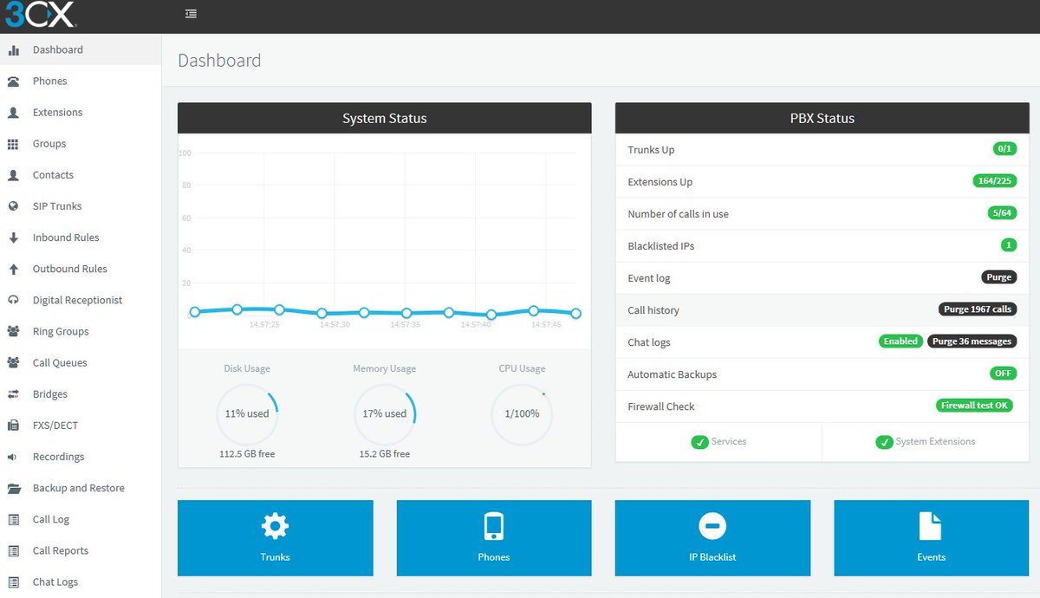Viewport: 1040px width, 598px height.
Task: Open SIP Trunks in the sidebar menu
Action: pos(81,206)
